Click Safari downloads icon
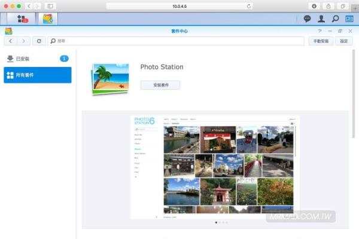This screenshot has height=239, width=359. 314,7
